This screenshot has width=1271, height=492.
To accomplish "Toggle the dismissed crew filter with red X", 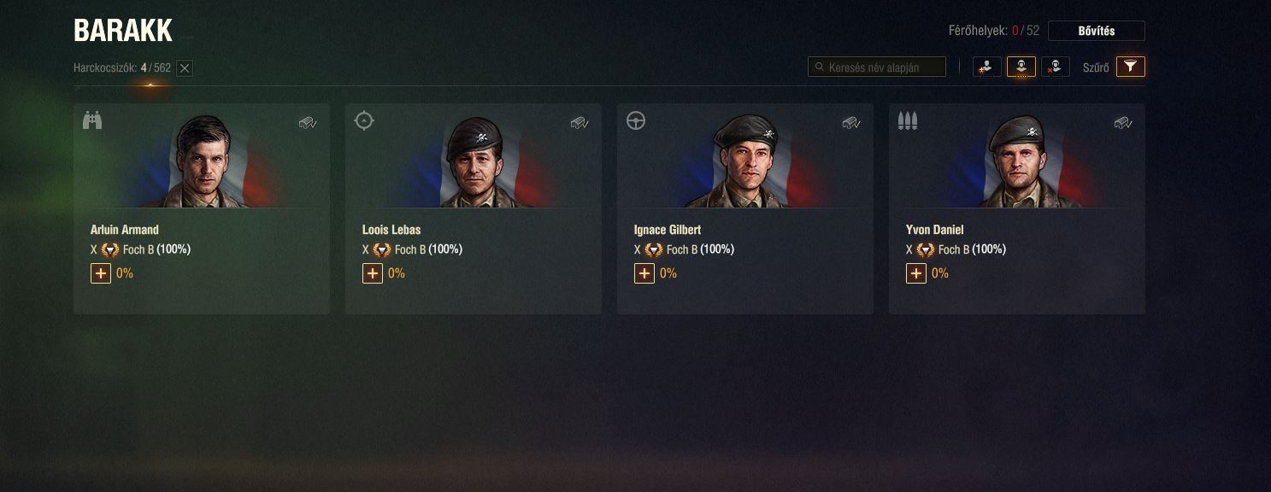I will 1056,67.
